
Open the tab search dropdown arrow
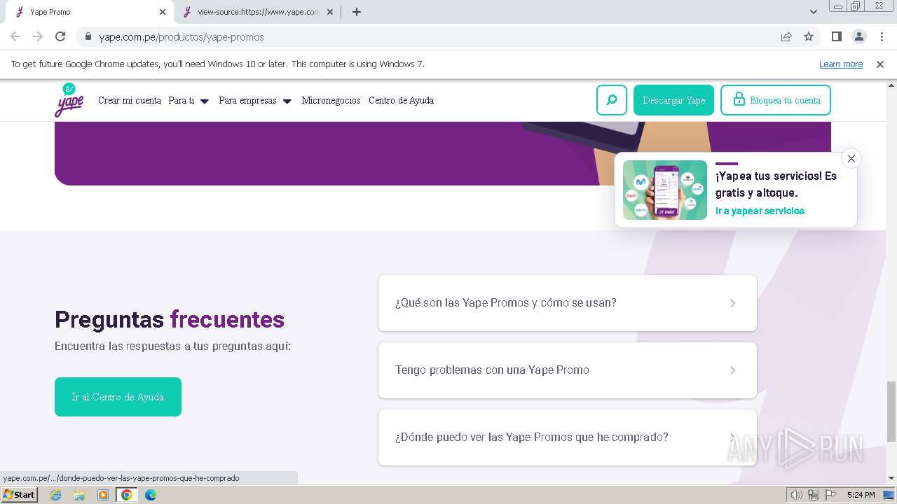[813, 12]
